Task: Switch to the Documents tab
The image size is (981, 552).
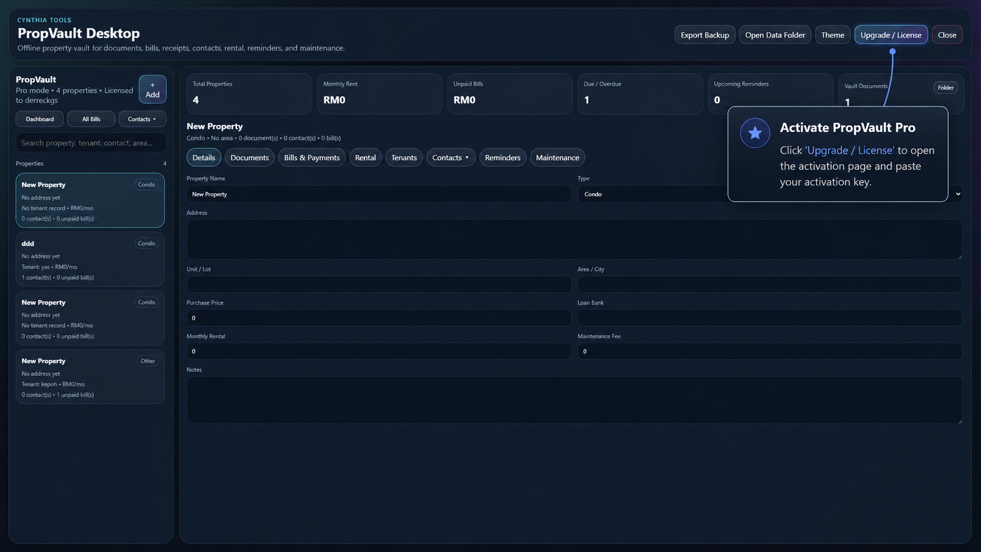Action: 249,157
